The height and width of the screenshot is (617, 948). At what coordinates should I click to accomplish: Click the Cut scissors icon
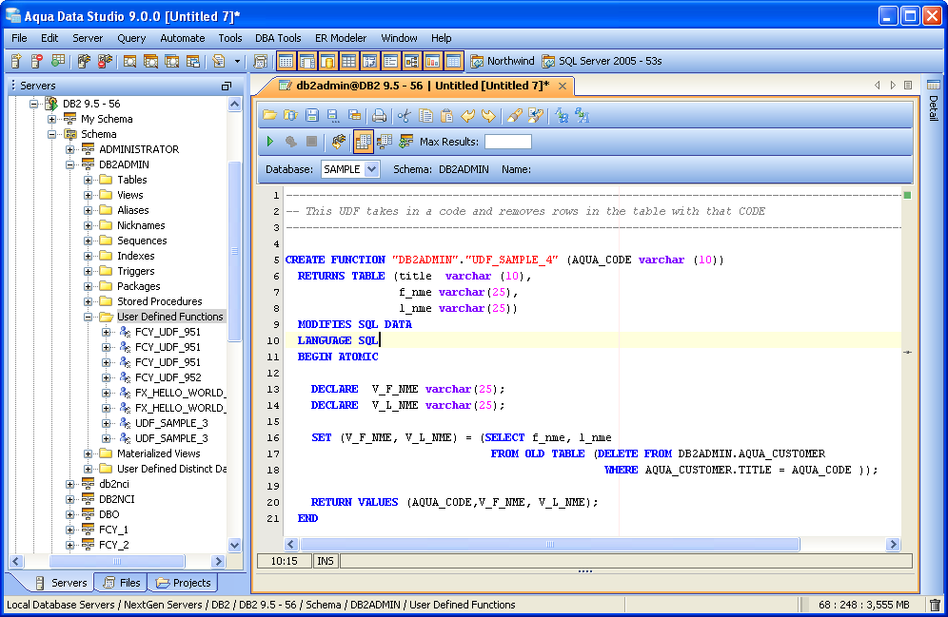(x=404, y=116)
